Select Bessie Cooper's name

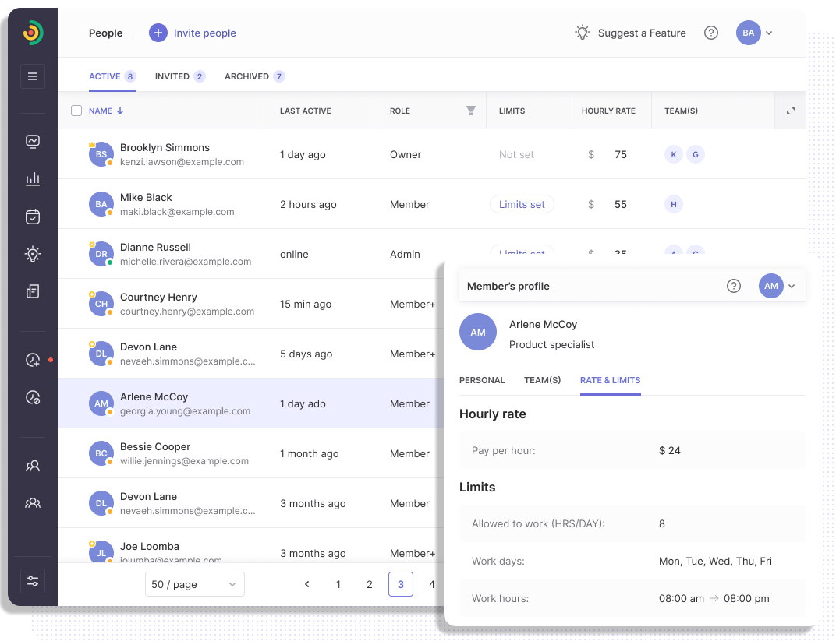(155, 447)
